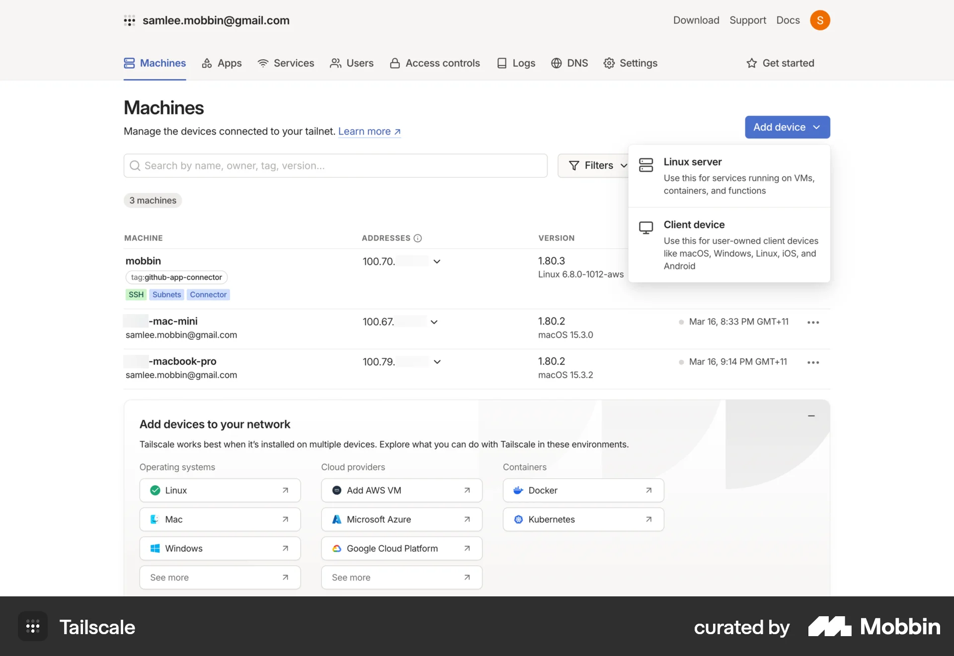954x656 pixels.
Task: Open Logs via the log book icon
Action: pos(502,63)
